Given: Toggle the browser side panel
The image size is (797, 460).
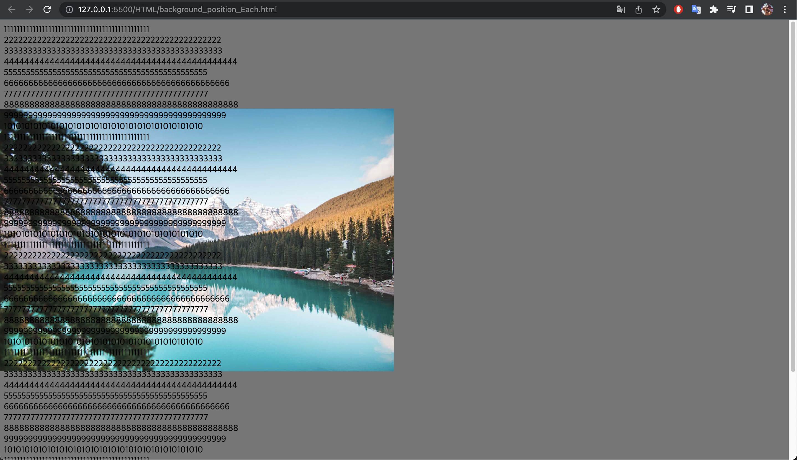Looking at the screenshot, I should pyautogui.click(x=749, y=9).
